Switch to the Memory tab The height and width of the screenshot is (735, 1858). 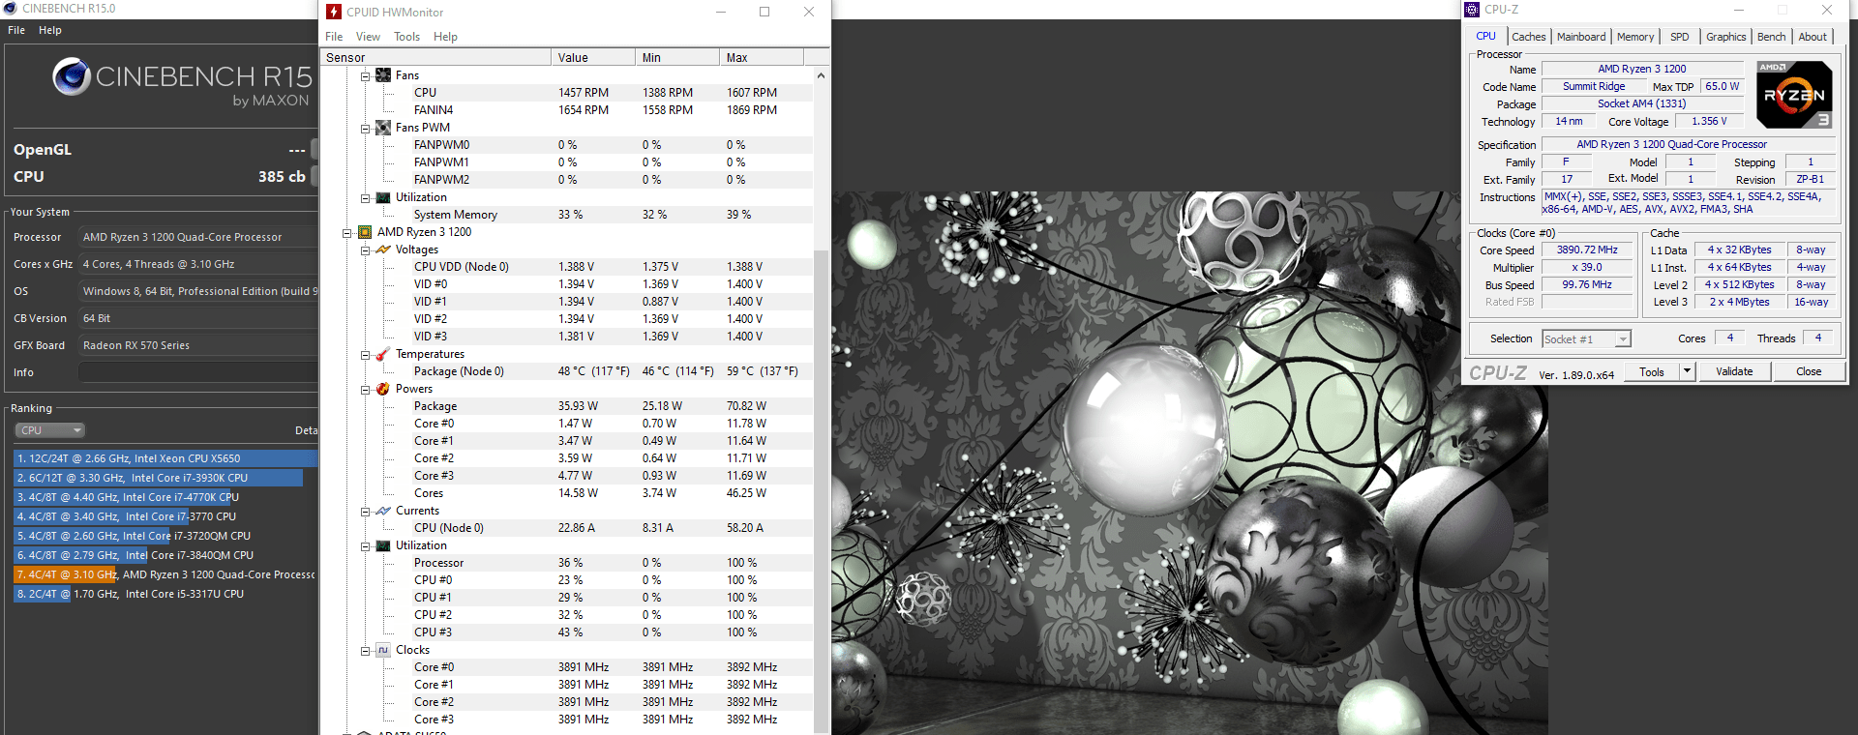point(1635,37)
